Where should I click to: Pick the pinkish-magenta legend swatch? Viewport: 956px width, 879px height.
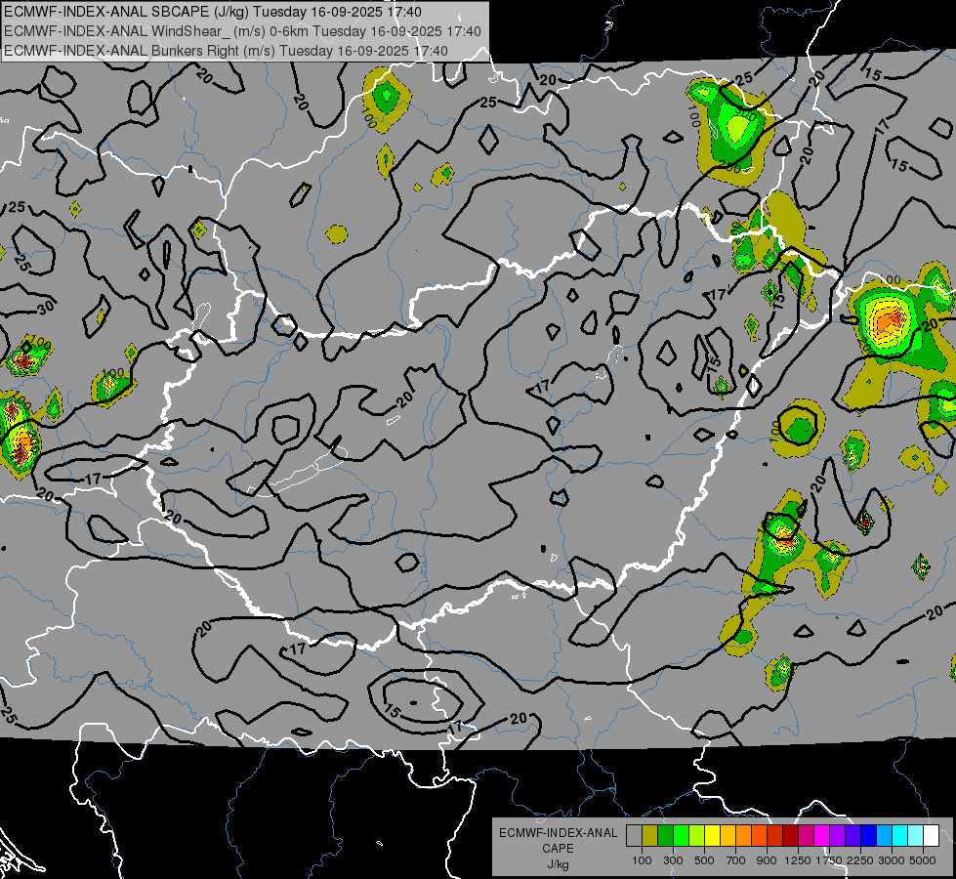(806, 836)
